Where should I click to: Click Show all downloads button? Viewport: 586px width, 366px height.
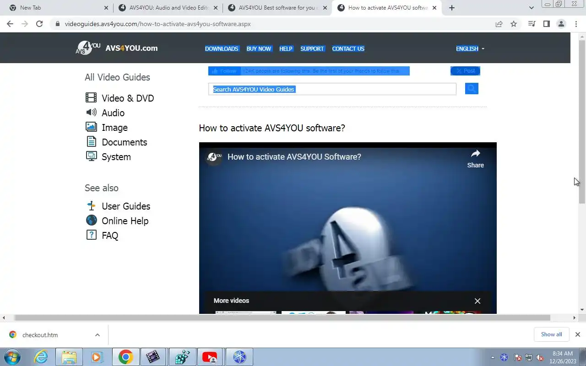coord(551,334)
